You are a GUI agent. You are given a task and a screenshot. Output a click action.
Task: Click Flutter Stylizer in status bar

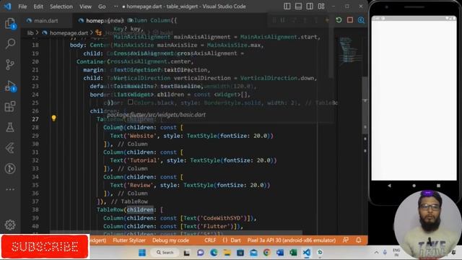129,240
